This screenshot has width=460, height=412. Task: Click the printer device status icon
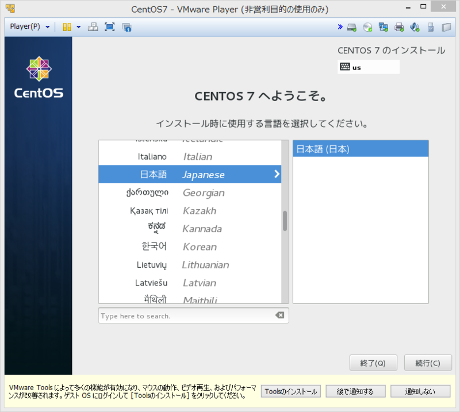click(x=399, y=26)
